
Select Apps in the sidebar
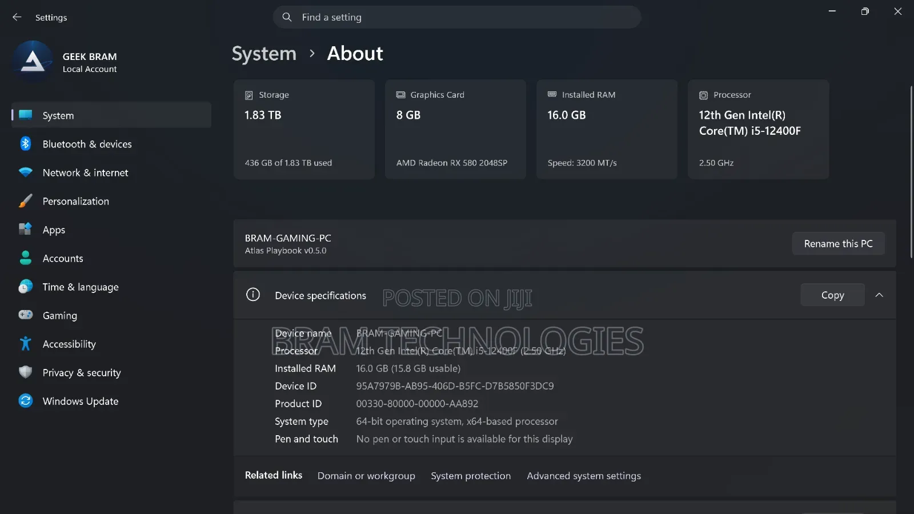(111, 230)
